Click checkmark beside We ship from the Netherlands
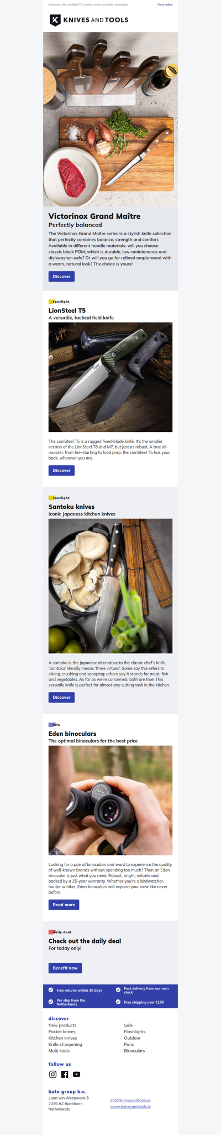Viewport: 221px width, 1135px height. tap(51, 1002)
